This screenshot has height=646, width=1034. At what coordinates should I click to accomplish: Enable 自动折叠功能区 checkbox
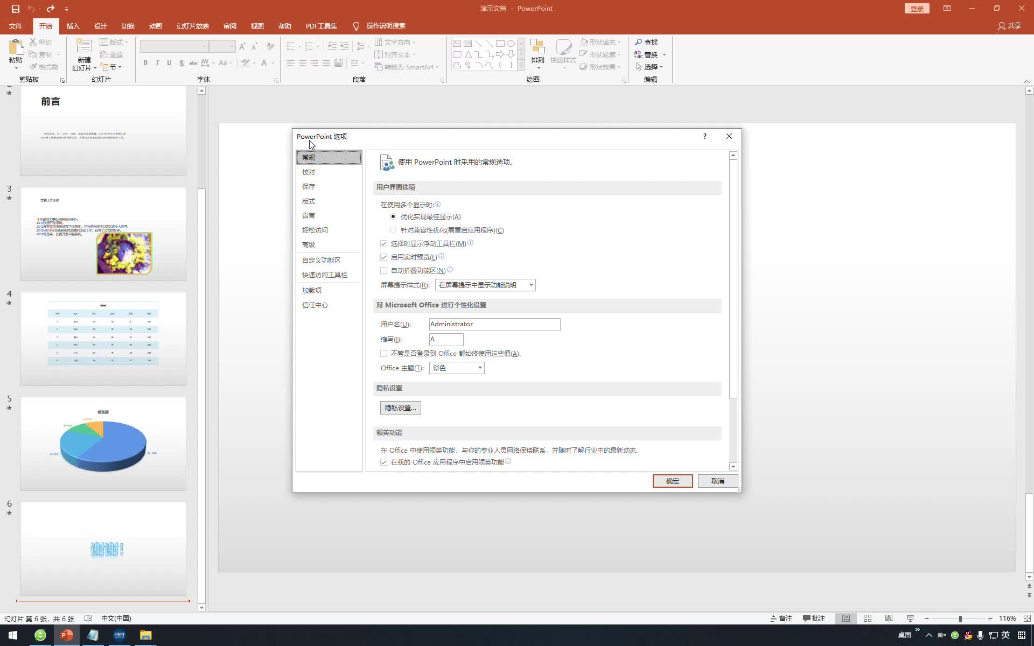(x=384, y=271)
